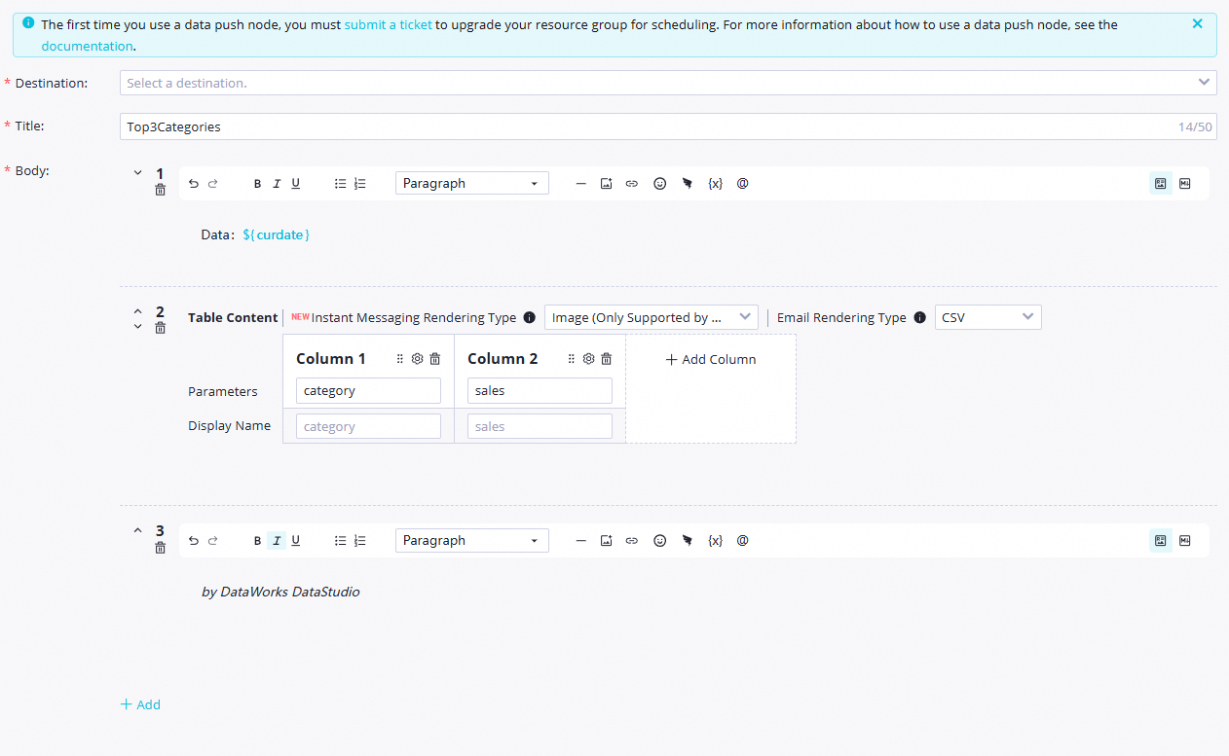Insert variable {x} in section 3
Image resolution: width=1229 pixels, height=756 pixels.
click(x=716, y=540)
